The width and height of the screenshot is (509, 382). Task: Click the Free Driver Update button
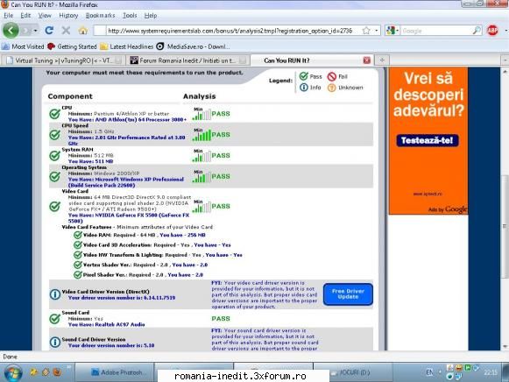348,294
